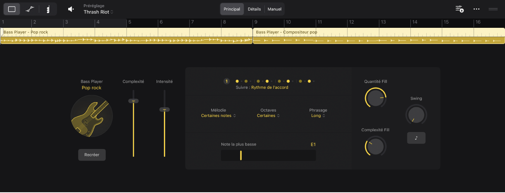Switch to the Manuel tab
Screen dimensions: 505x193
[x=274, y=9]
